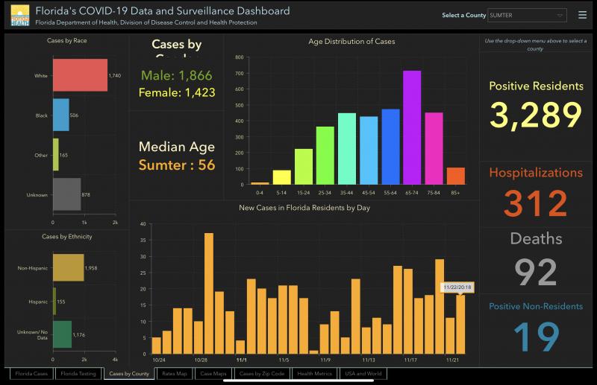Click the 45-54 age group bar
This screenshot has height=385, width=597.
tap(369, 150)
